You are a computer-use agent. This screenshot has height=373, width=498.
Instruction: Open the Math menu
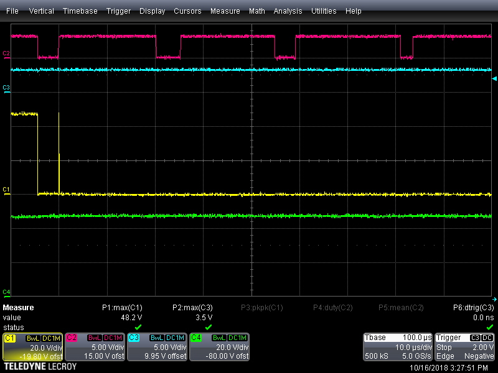256,11
